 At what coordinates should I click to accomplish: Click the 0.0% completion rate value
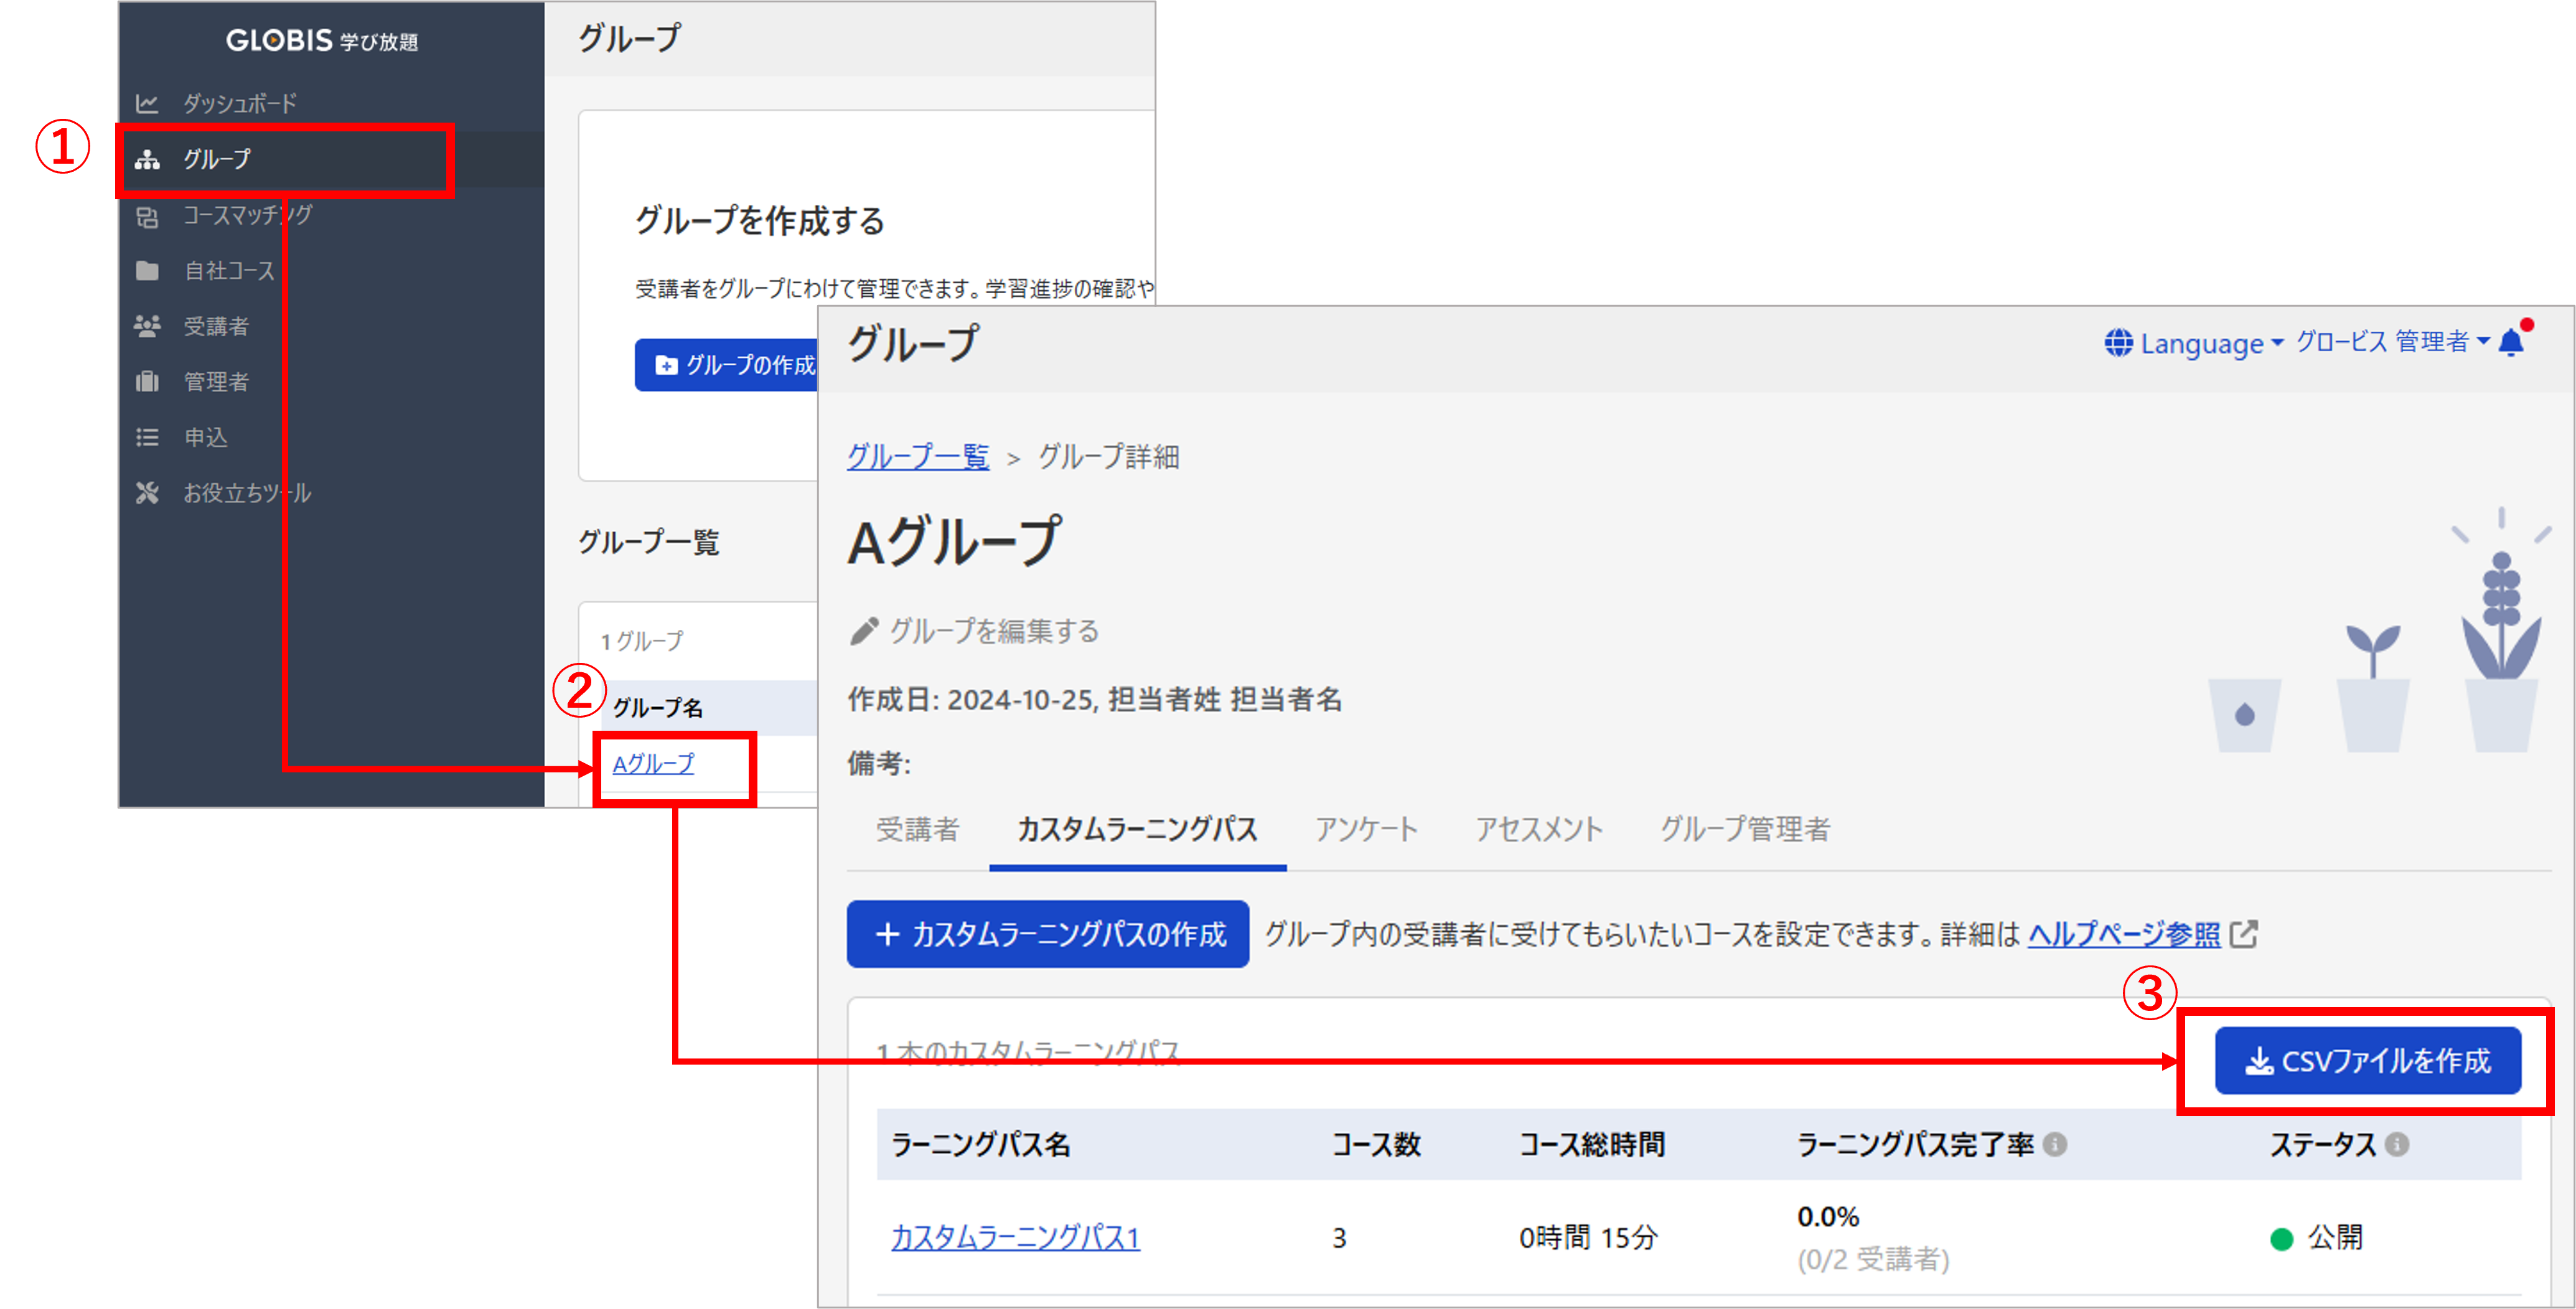tap(1828, 1217)
